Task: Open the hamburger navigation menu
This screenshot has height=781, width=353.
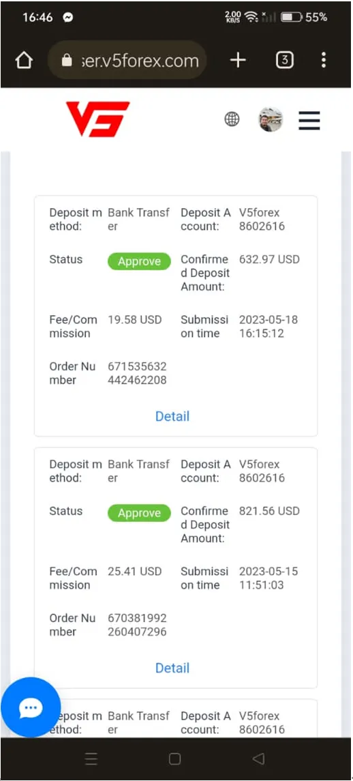Action: [309, 120]
